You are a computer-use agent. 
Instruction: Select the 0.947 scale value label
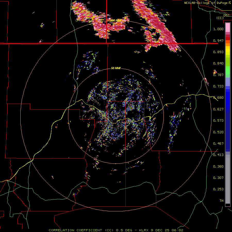coord(218,40)
